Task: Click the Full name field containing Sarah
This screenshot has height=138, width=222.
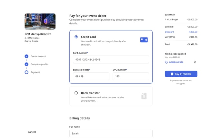Action: 111,134
